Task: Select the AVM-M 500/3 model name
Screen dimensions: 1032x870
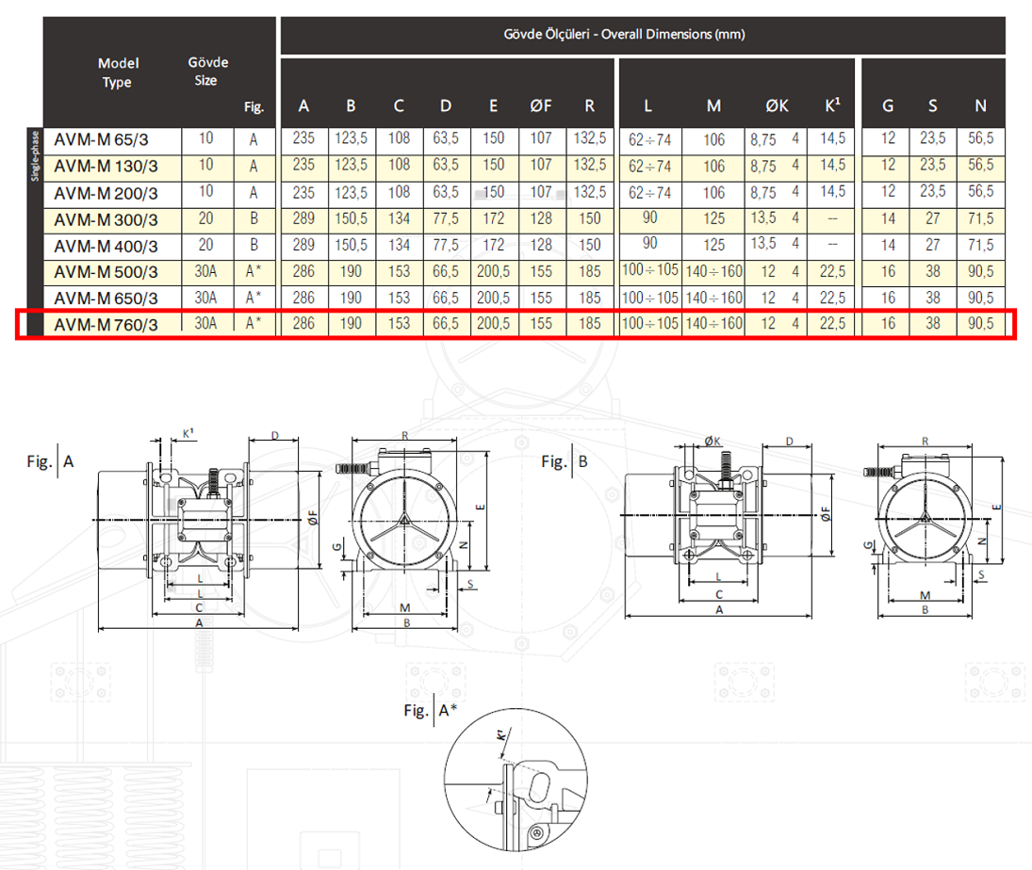Action: [106, 272]
